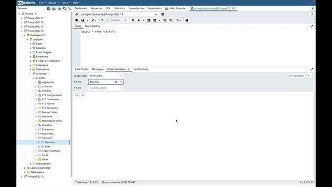The height and width of the screenshot is (187, 332).
Task: Click the Filtered Rows icon in Browser toolbar
Action: point(59,8)
